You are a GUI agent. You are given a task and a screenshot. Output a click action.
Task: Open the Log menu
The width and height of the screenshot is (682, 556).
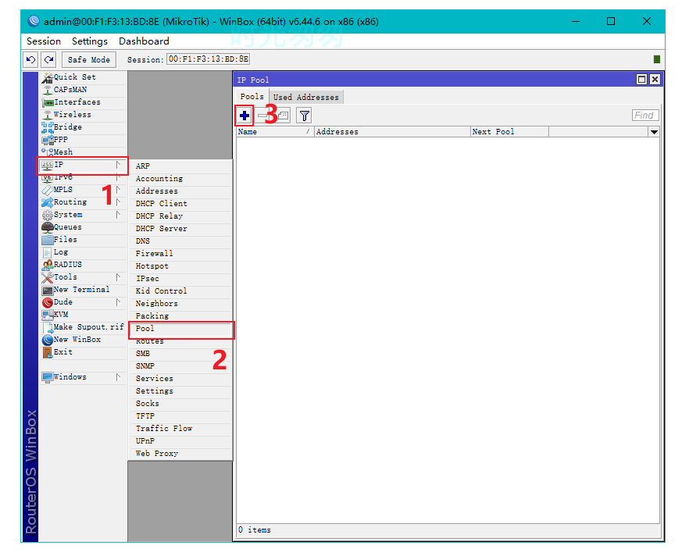pos(83,252)
